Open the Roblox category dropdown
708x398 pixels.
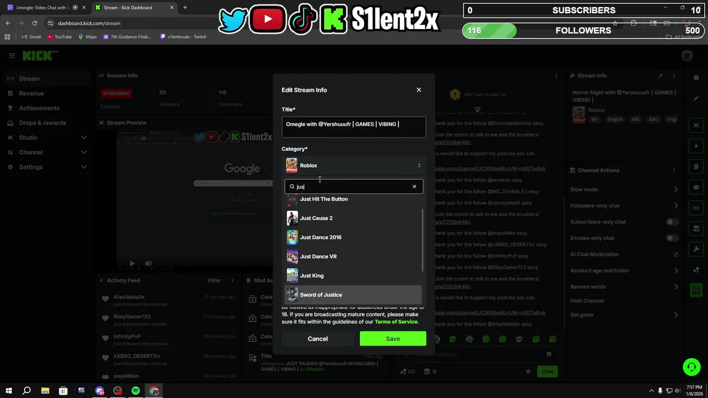click(x=353, y=165)
